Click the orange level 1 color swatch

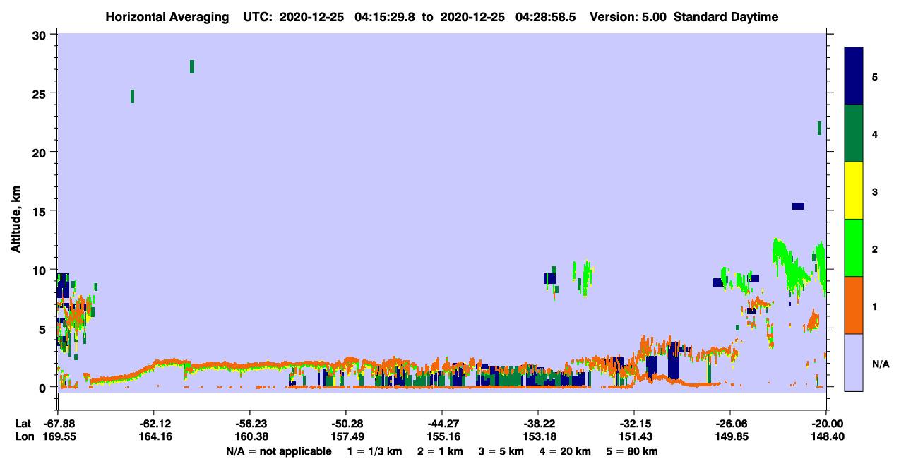854,305
